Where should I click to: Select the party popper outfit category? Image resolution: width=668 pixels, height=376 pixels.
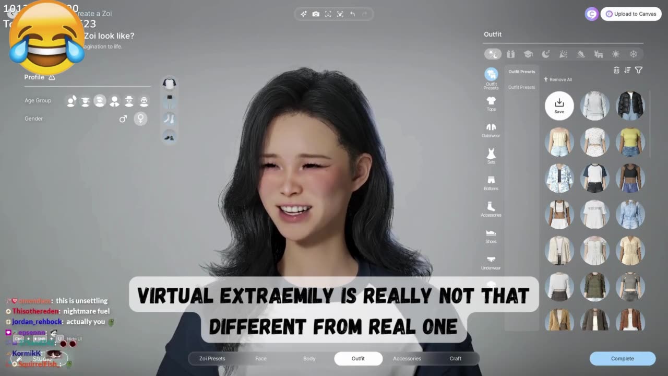point(563,54)
